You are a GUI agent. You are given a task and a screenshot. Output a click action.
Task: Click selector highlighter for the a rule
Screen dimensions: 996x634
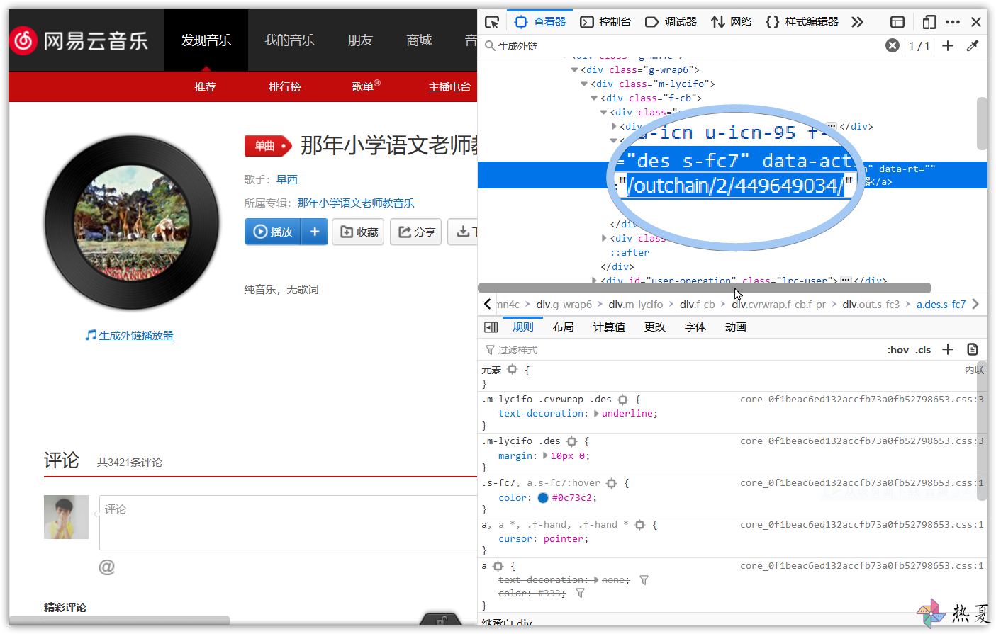point(498,566)
